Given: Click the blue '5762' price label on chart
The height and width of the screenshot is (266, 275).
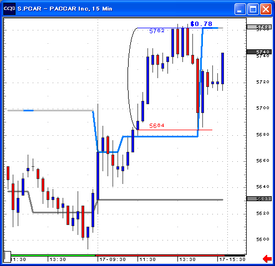Looking at the screenshot, I should pos(157,31).
